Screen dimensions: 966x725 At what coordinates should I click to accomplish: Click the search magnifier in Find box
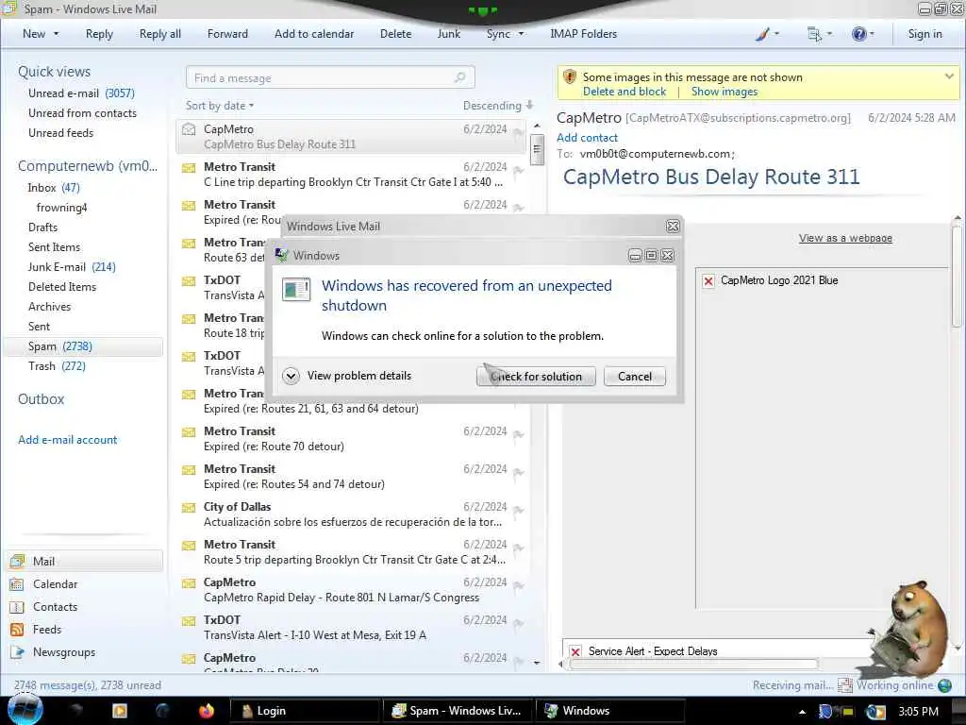point(459,77)
